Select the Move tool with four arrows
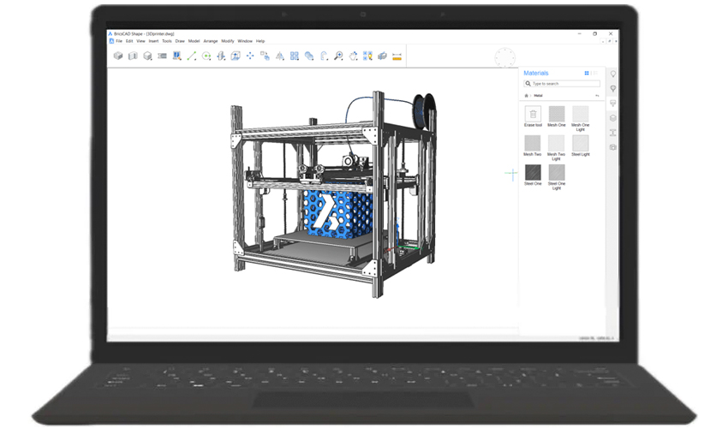Image resolution: width=728 pixels, height=428 pixels. coord(250,56)
